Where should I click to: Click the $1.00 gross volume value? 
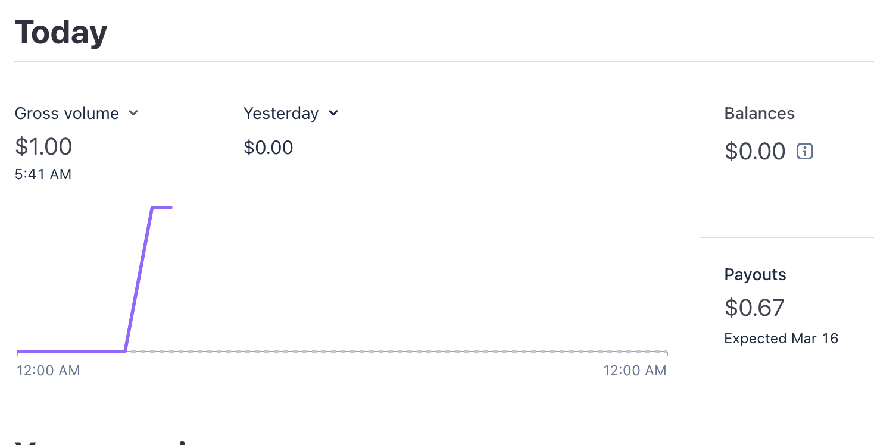coord(43,146)
